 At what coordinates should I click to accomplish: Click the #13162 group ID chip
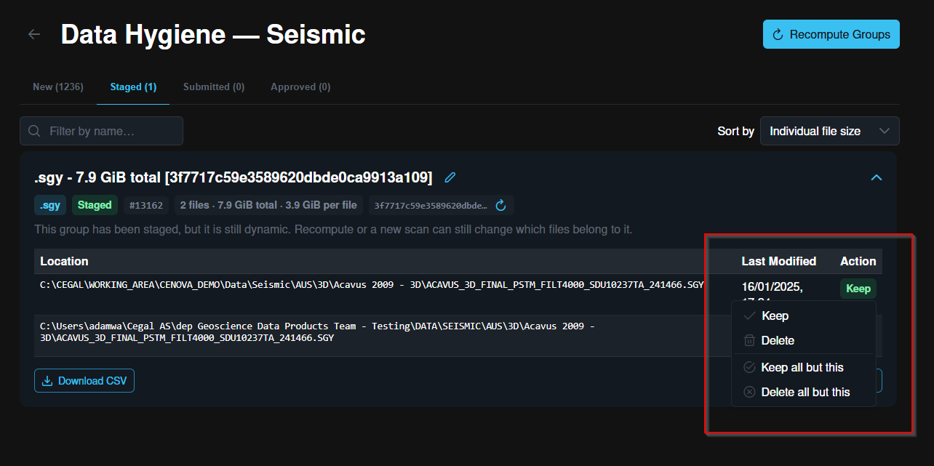tap(146, 206)
